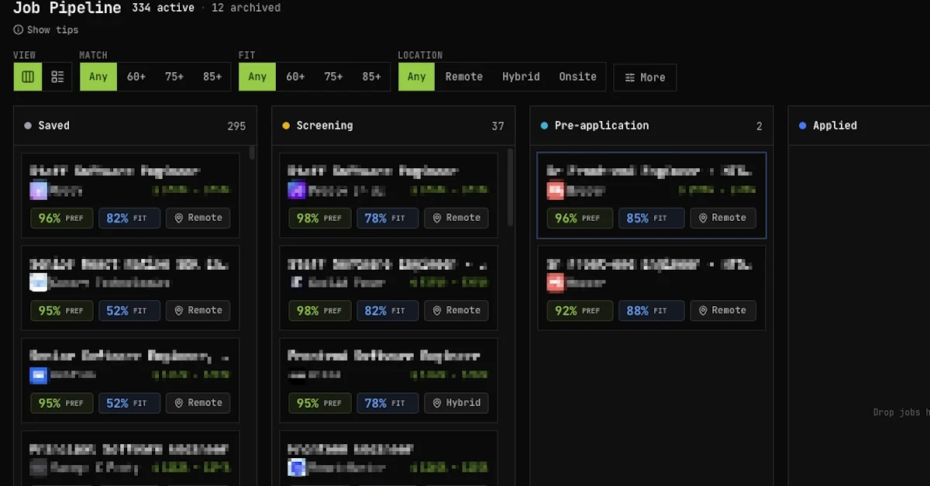
Task: Set Fit filter to 75+
Action: (x=333, y=77)
